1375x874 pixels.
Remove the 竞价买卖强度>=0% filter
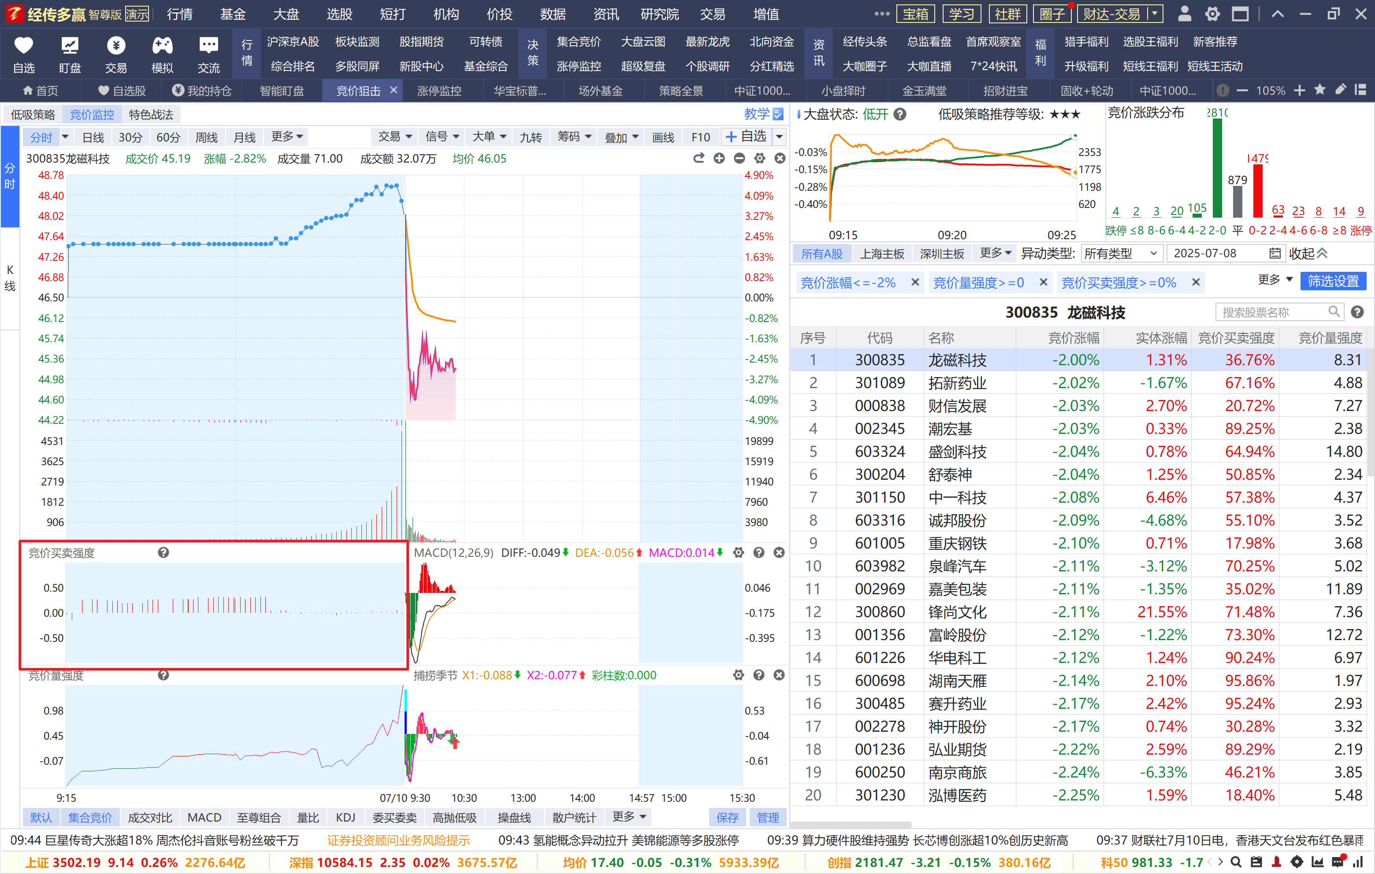[x=1196, y=282]
